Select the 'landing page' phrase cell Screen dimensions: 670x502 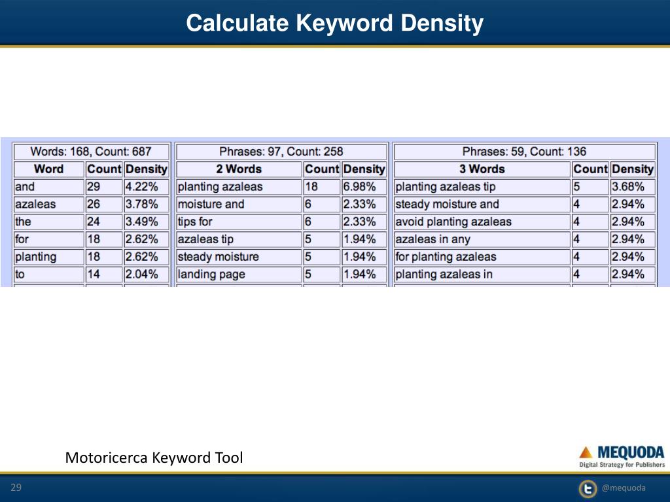point(239,274)
